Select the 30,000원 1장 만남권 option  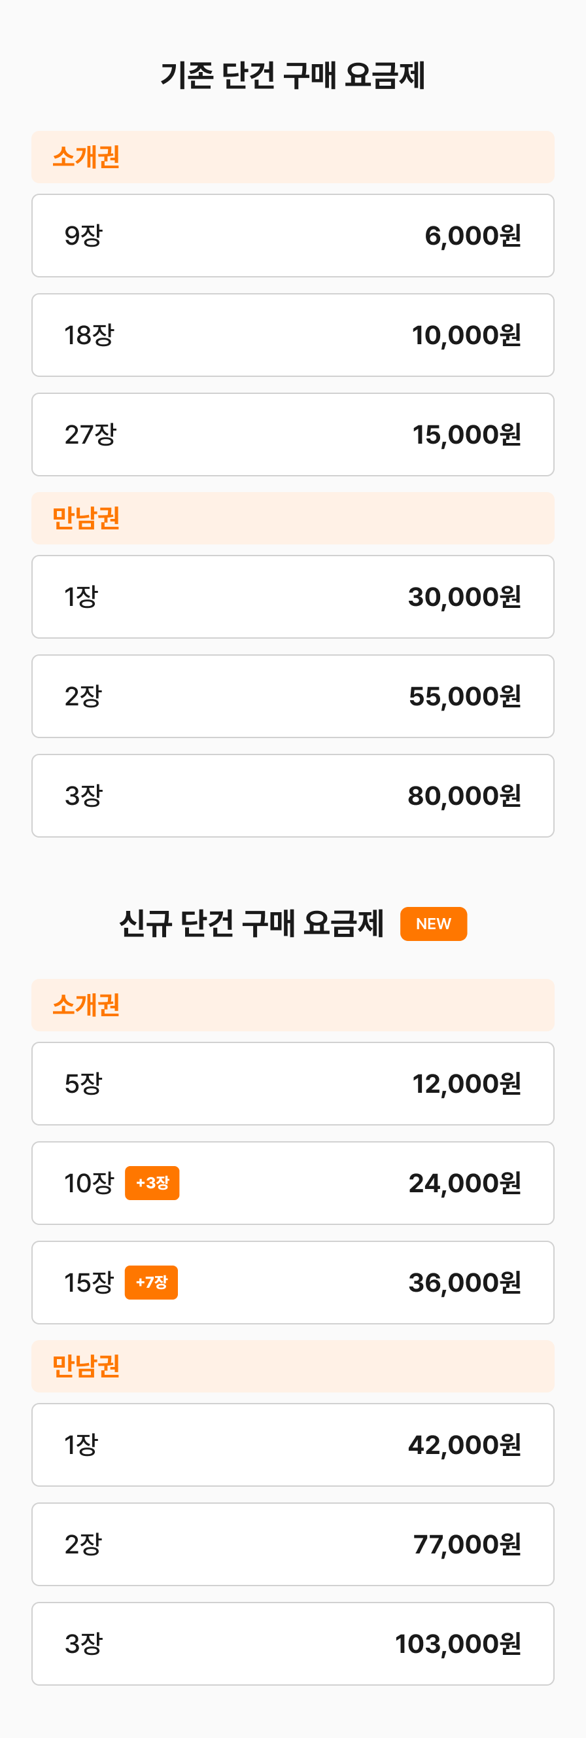(x=292, y=596)
